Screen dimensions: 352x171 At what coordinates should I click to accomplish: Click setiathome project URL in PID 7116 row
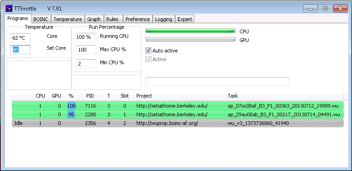pyautogui.click(x=172, y=106)
